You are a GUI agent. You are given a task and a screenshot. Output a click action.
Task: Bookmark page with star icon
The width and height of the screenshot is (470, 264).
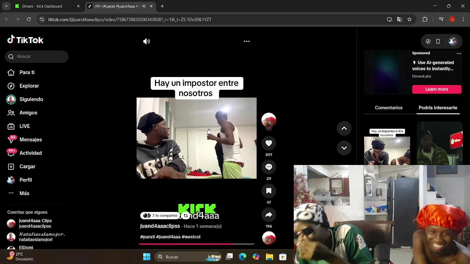click(x=409, y=19)
